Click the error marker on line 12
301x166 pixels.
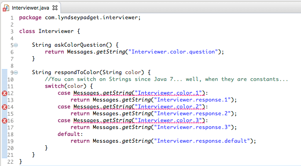5,93
